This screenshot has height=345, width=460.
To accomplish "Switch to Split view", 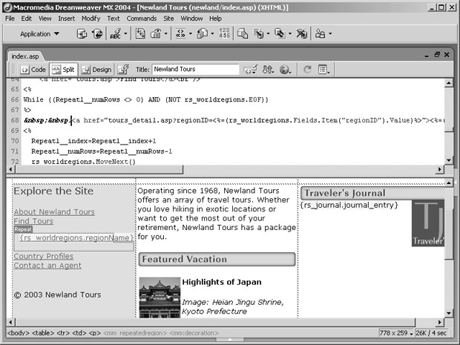I will pyautogui.click(x=63, y=70).
